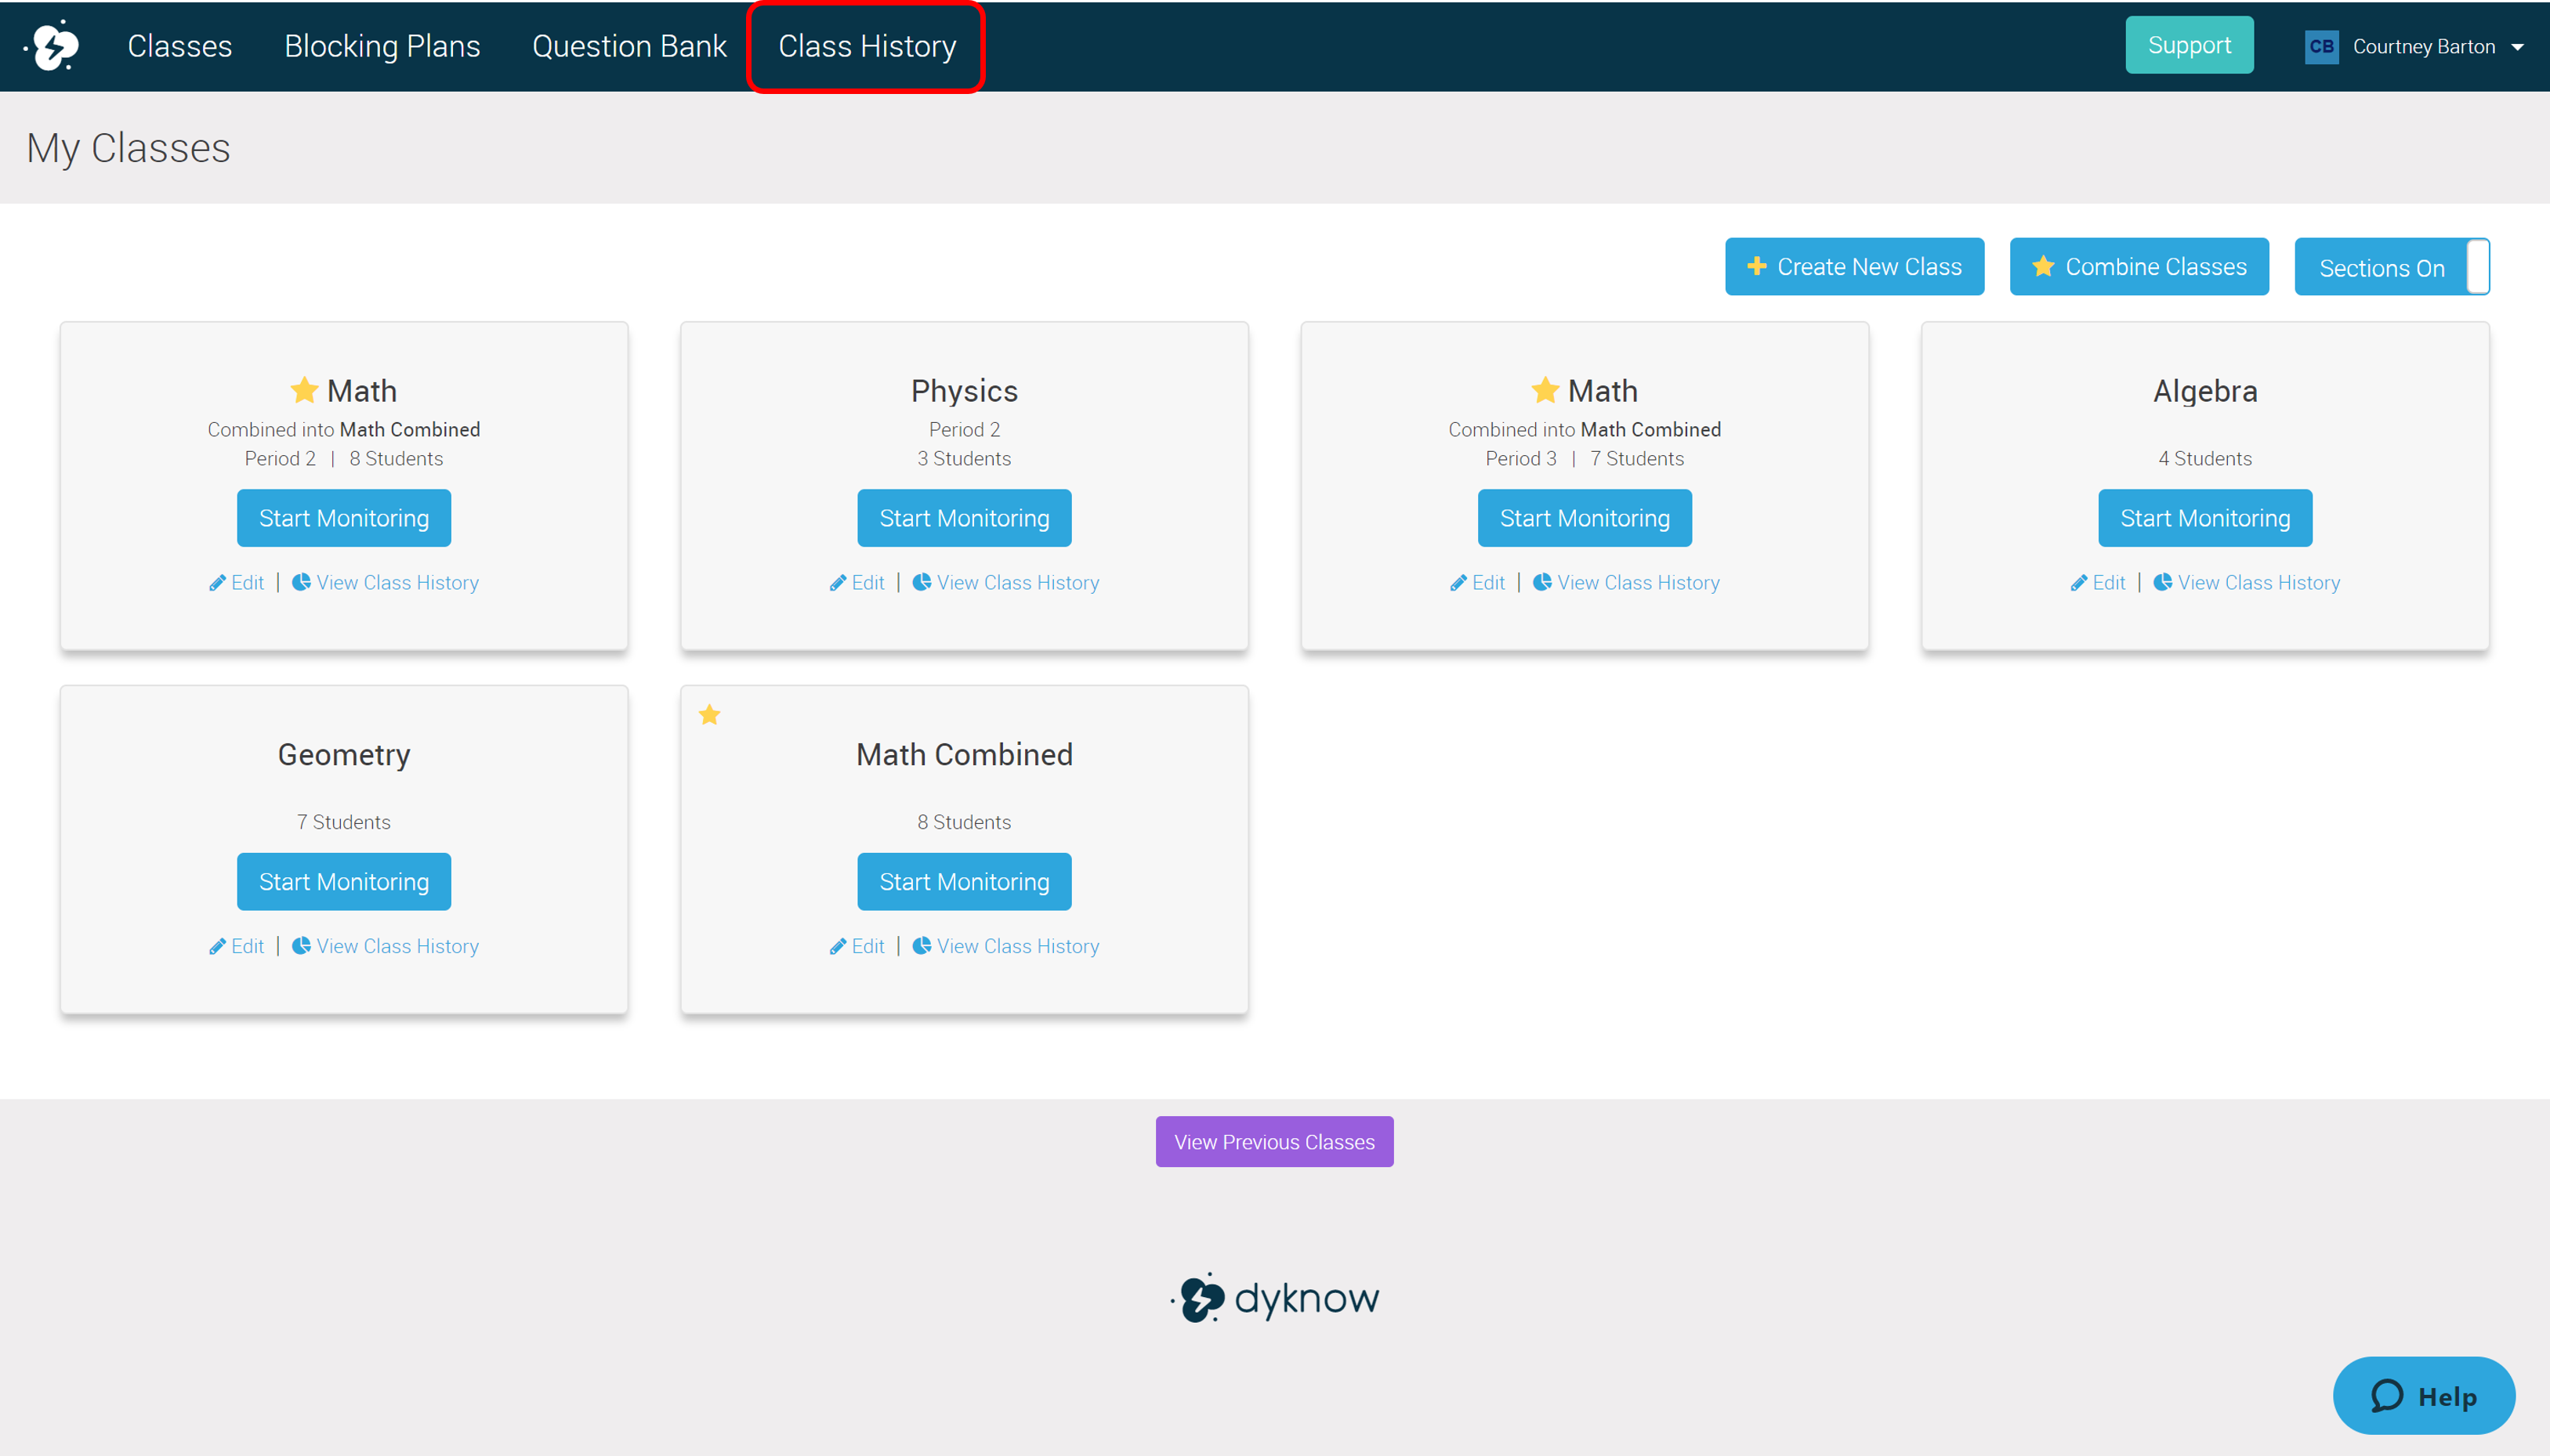Click the dyknow footer logo
Viewport: 2550px width, 1456px height.
coord(1274,1298)
